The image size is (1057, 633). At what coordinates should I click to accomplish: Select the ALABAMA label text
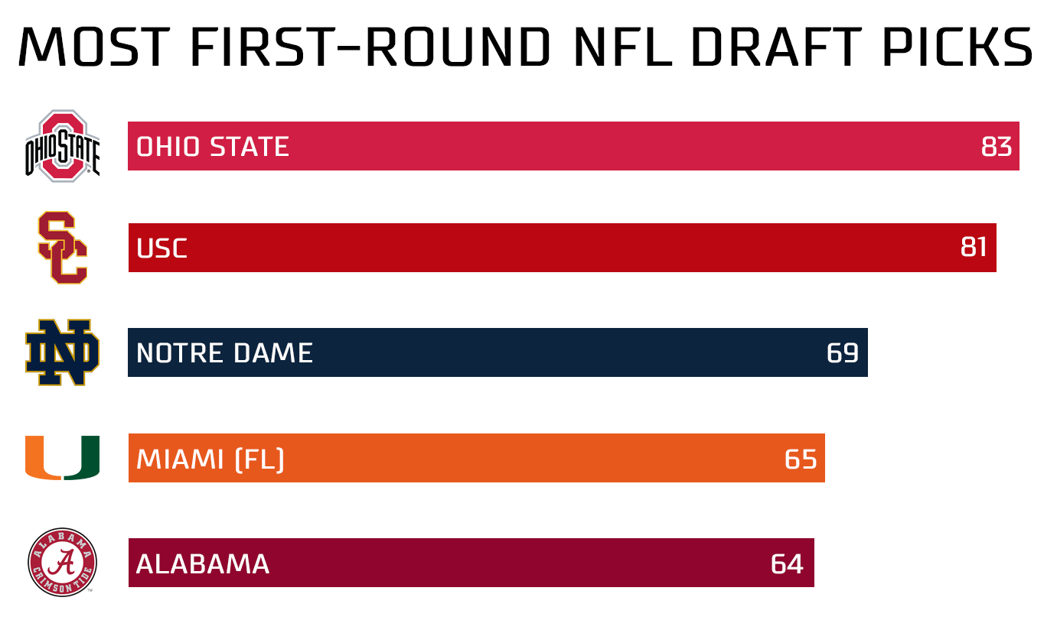pos(203,564)
